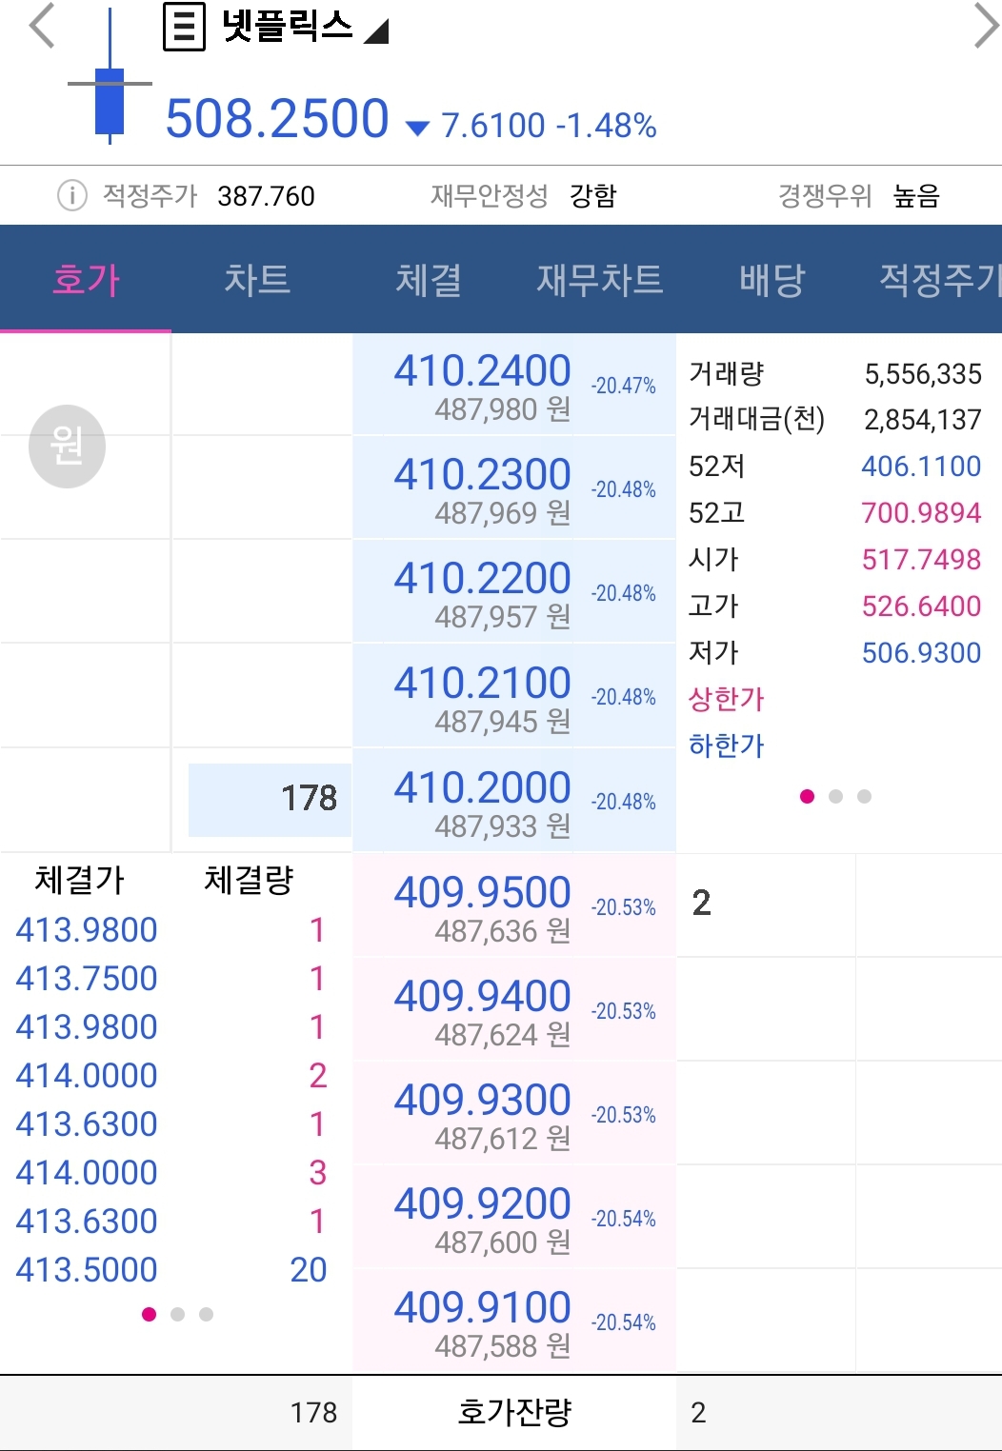Tap the trade row 413.7500
The height and width of the screenshot is (1451, 1002).
(x=171, y=979)
